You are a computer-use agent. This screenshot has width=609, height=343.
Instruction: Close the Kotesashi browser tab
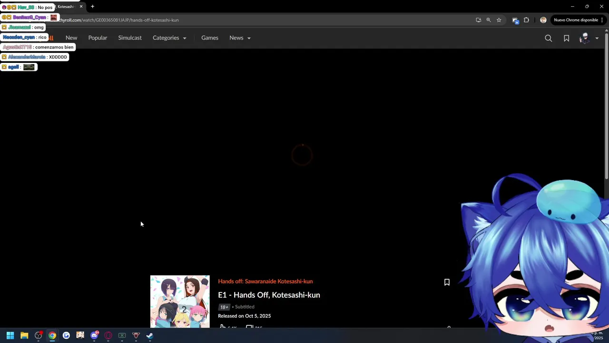(x=81, y=7)
